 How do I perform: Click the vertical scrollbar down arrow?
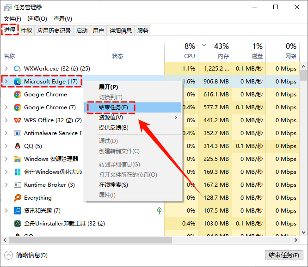(x=304, y=232)
